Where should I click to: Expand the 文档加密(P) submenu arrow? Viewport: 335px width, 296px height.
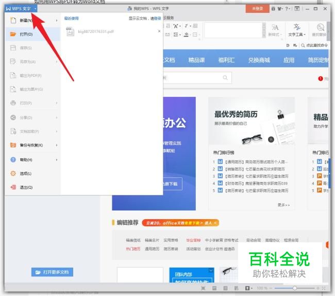tap(57, 131)
